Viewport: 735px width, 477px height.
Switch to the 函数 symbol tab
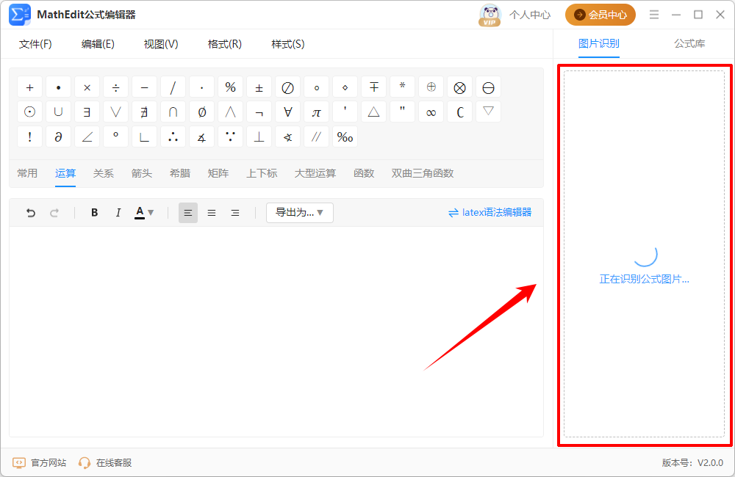tap(364, 173)
